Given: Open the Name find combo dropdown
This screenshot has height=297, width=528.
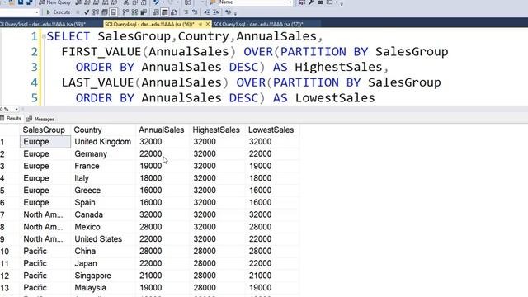Looking at the screenshot, I should tap(290, 2).
